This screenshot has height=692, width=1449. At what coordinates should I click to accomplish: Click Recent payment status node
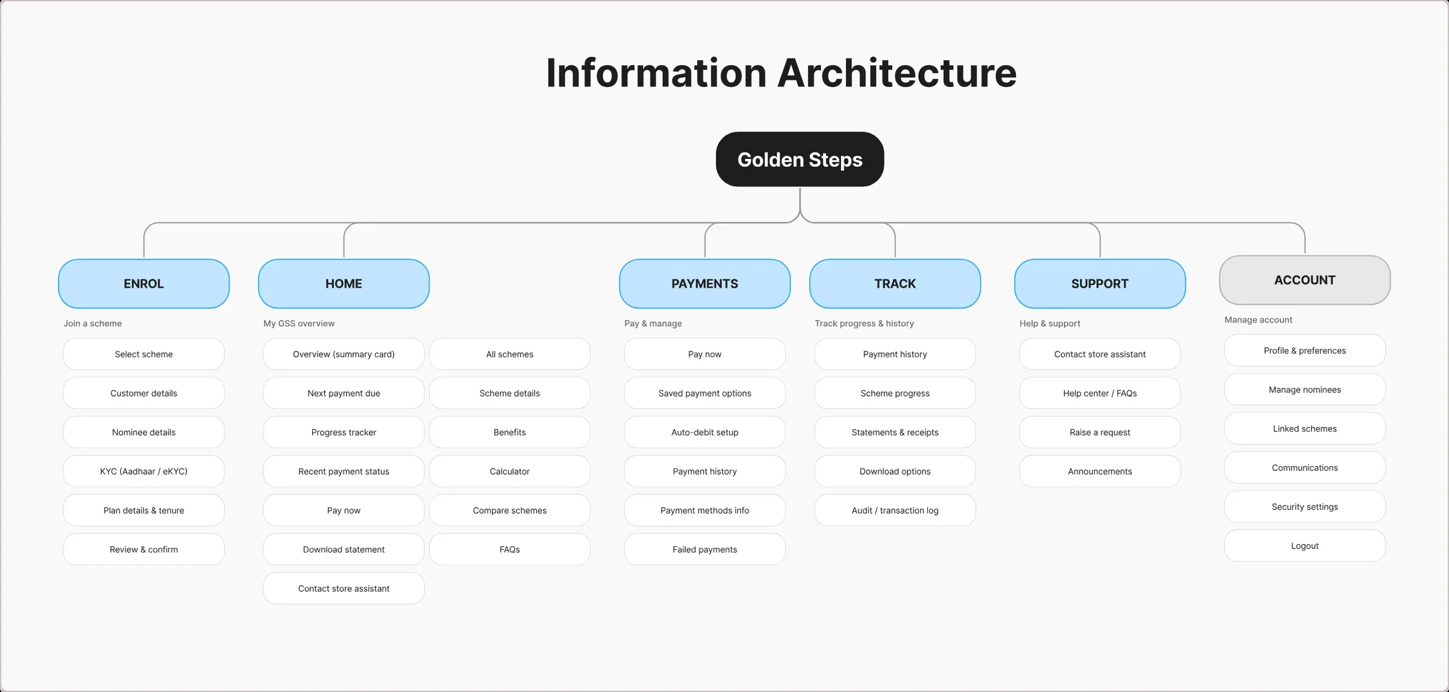(344, 471)
